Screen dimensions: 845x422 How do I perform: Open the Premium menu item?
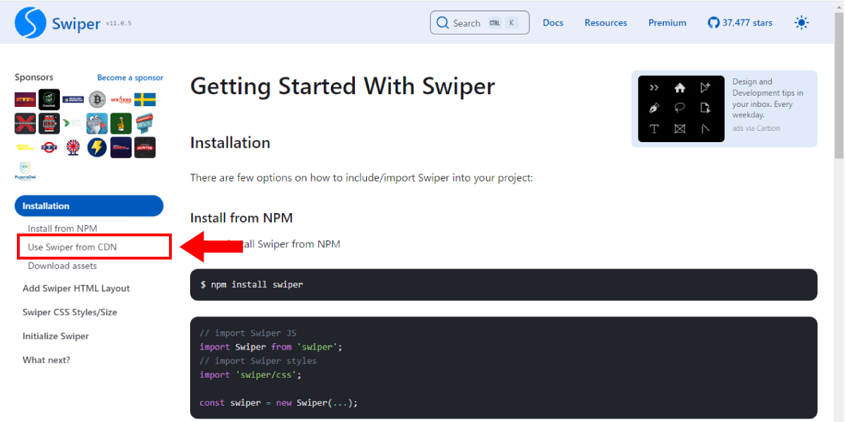point(667,23)
